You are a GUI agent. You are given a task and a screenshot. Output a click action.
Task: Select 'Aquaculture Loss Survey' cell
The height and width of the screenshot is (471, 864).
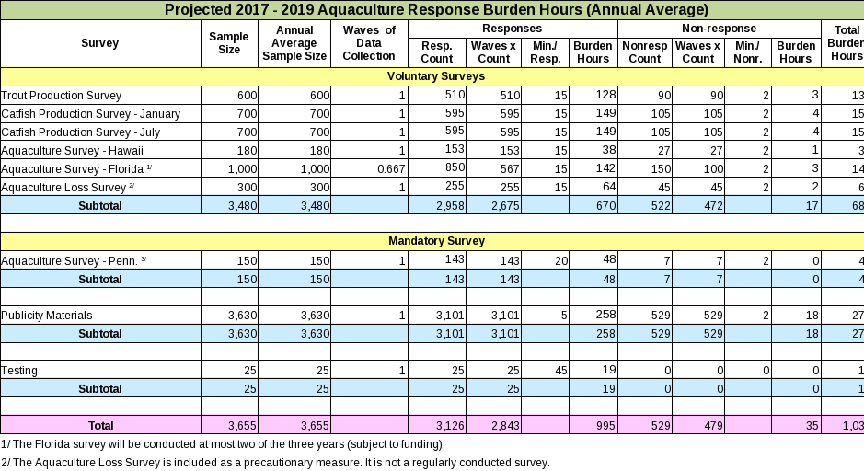click(x=100, y=188)
